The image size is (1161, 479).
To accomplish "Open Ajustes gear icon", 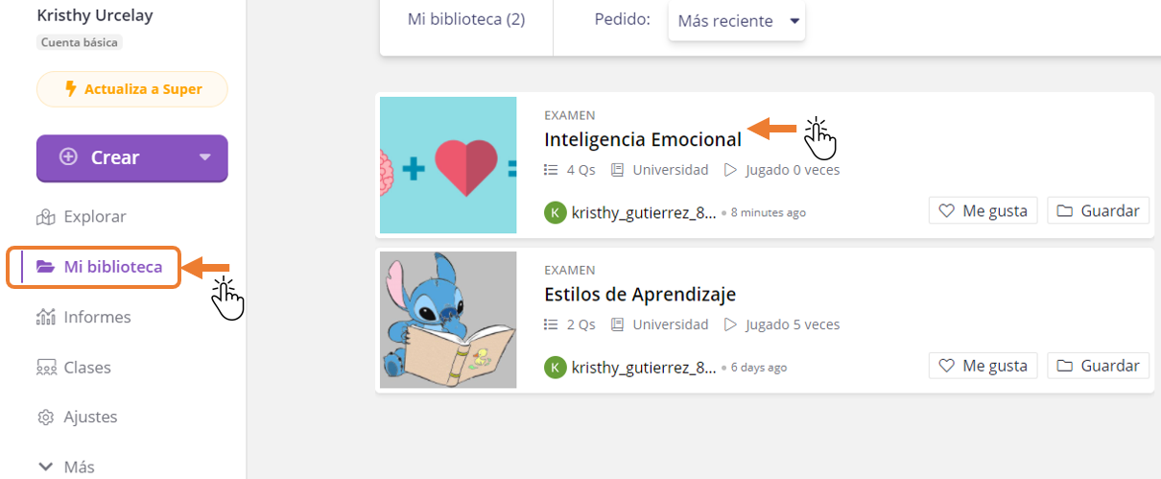I will 45,418.
